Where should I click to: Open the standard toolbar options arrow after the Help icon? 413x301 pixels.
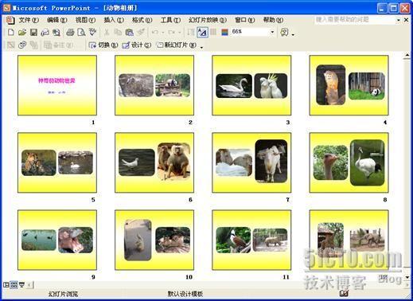coord(293,34)
